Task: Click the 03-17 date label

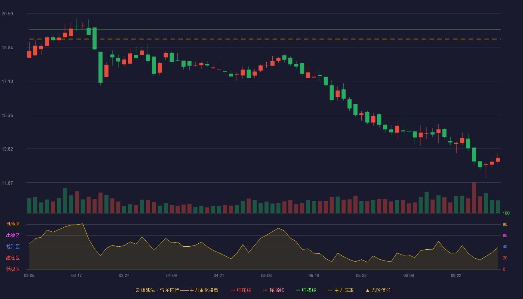Action: click(77, 275)
